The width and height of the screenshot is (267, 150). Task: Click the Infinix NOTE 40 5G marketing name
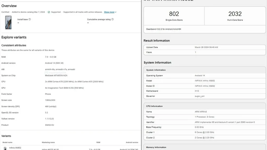point(50,149)
